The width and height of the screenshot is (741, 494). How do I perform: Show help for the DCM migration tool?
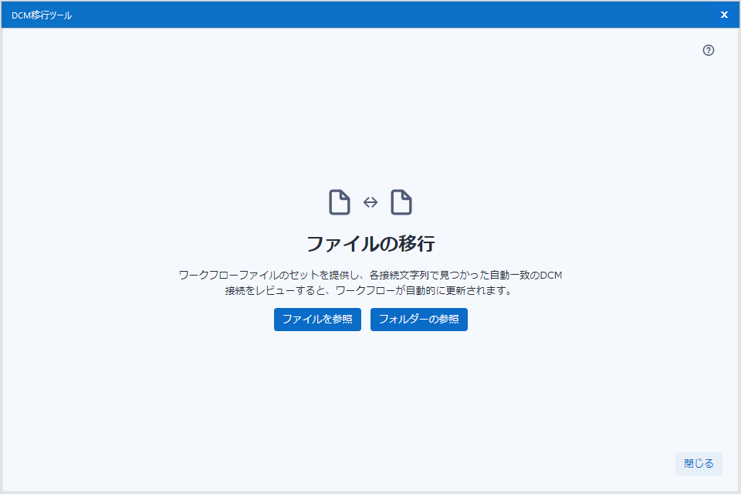[x=709, y=50]
